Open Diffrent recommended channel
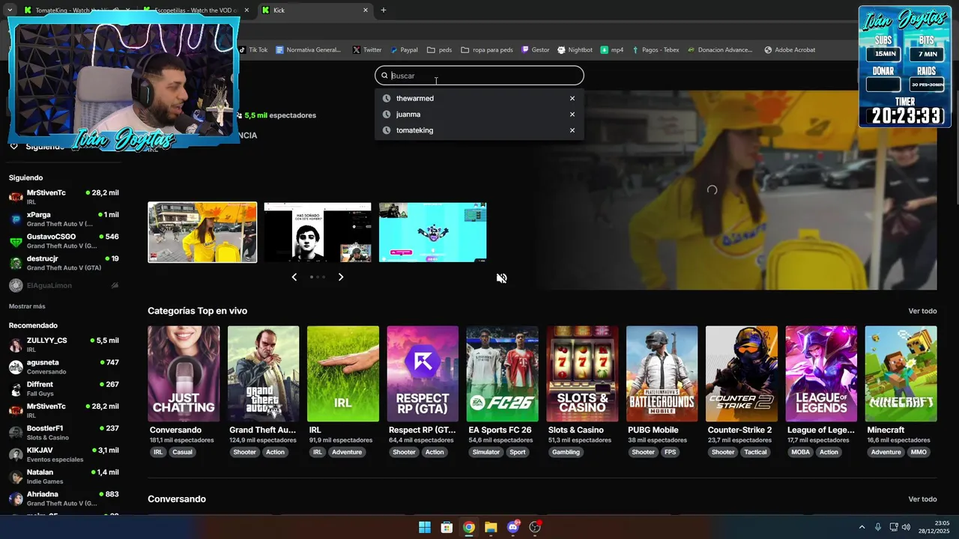The image size is (959, 539). tap(64, 389)
